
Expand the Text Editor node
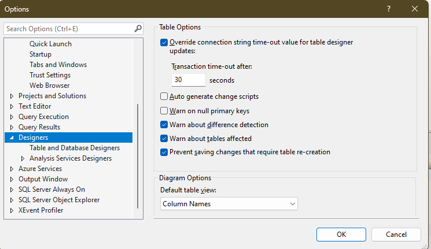12,106
